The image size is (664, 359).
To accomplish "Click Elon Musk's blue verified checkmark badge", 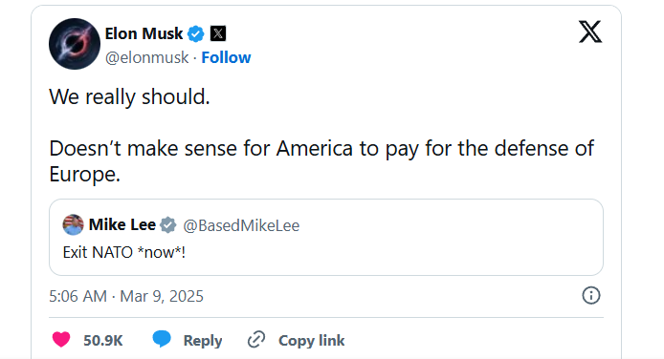I will (195, 33).
